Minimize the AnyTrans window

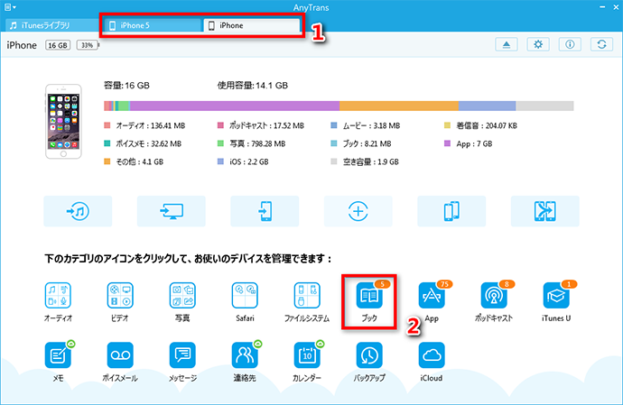pyautogui.click(x=602, y=7)
